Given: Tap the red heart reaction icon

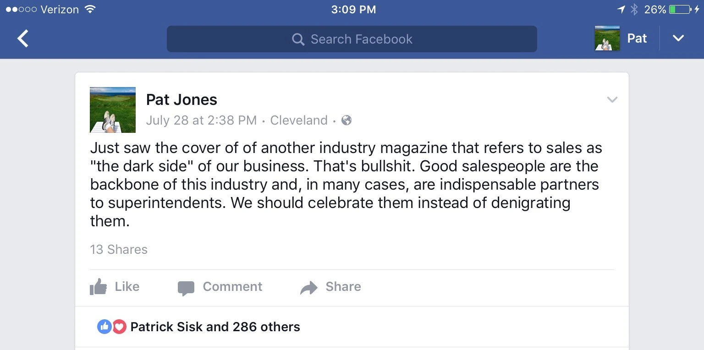Looking at the screenshot, I should point(119,327).
